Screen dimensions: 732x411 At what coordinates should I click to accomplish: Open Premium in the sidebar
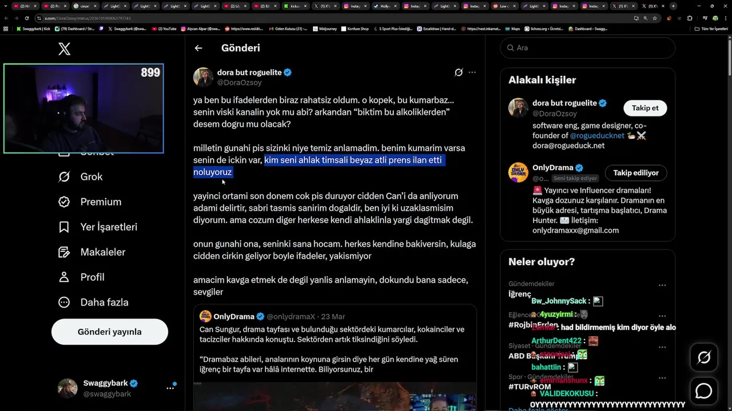pyautogui.click(x=90, y=202)
